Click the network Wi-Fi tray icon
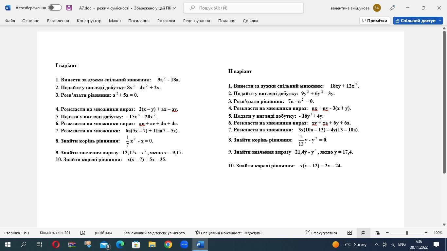447x251 pixels. pyautogui.click(x=393, y=244)
